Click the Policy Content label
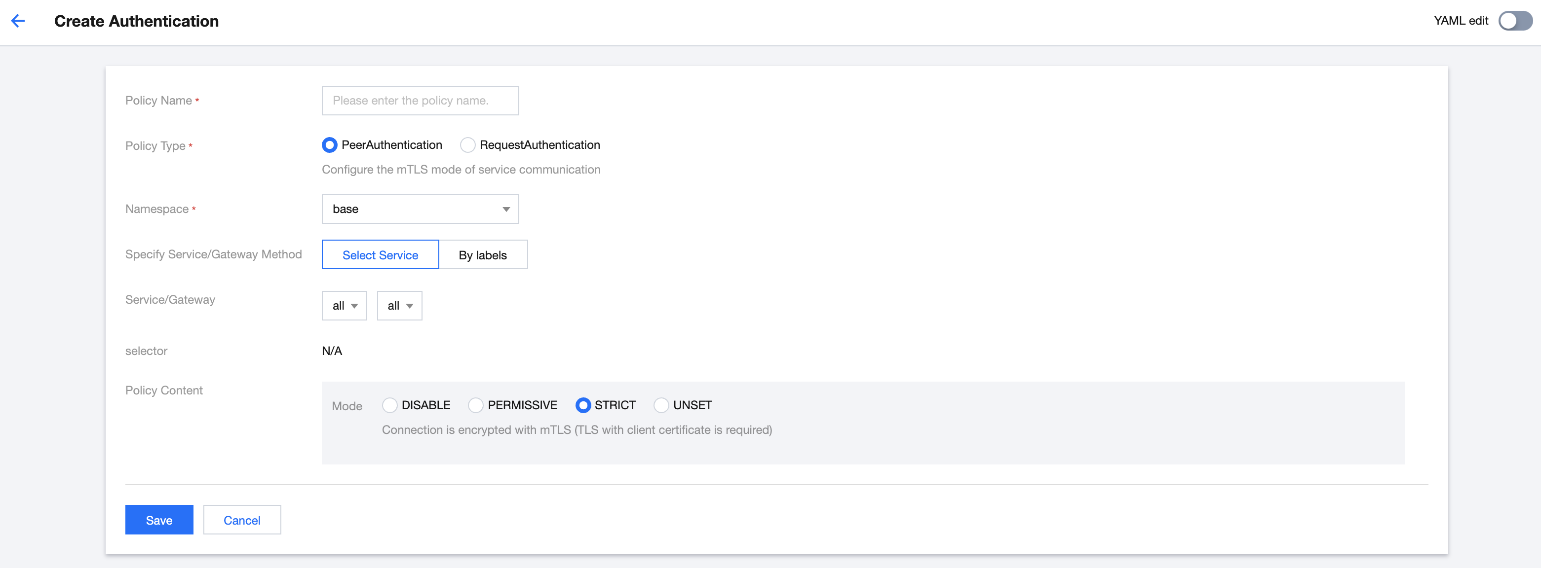Viewport: 1541px width, 568px height. (x=164, y=390)
